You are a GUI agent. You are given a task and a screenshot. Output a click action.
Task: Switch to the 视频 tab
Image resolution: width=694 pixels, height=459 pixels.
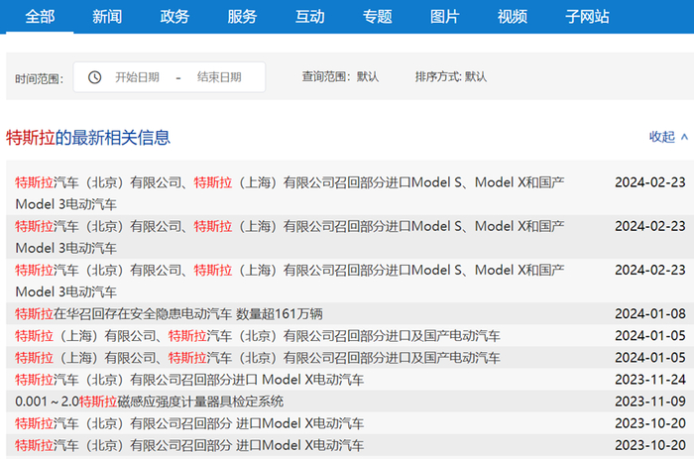[513, 17]
